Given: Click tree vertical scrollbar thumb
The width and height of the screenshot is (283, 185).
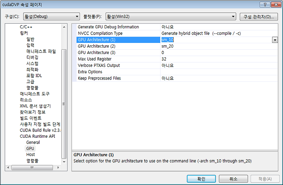Looking at the screenshot, I should [64, 104].
